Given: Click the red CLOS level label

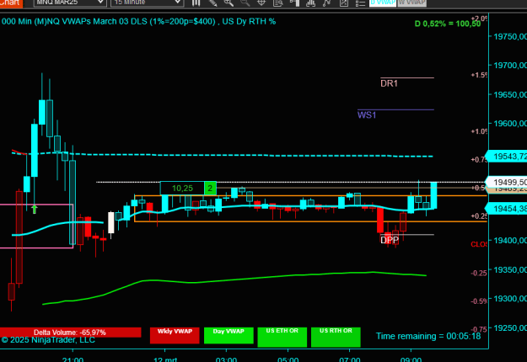Looking at the screenshot, I should [479, 244].
